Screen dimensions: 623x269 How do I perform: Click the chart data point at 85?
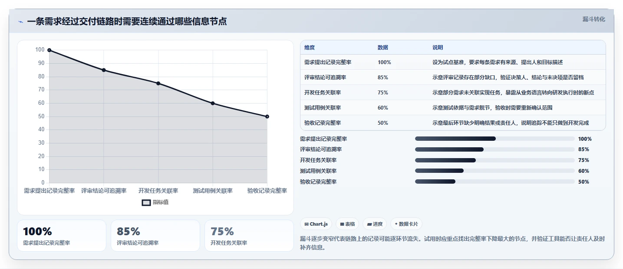(104, 70)
